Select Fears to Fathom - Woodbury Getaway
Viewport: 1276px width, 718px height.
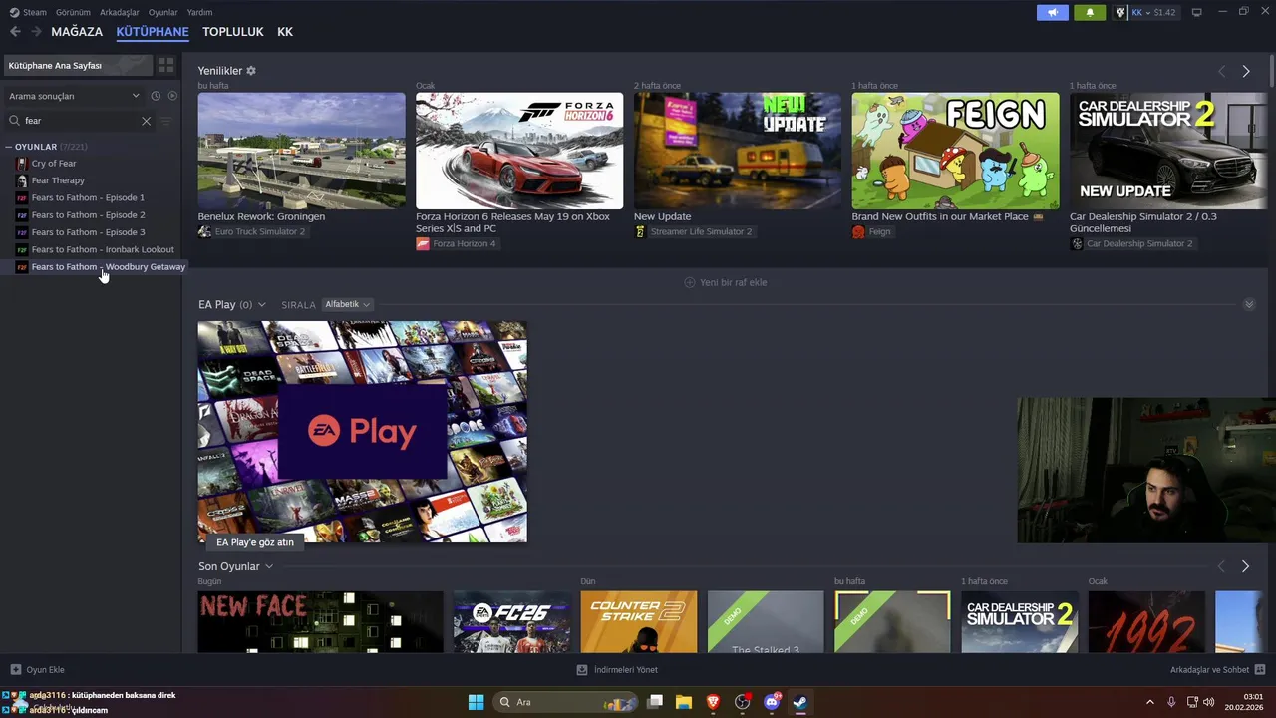point(108,267)
